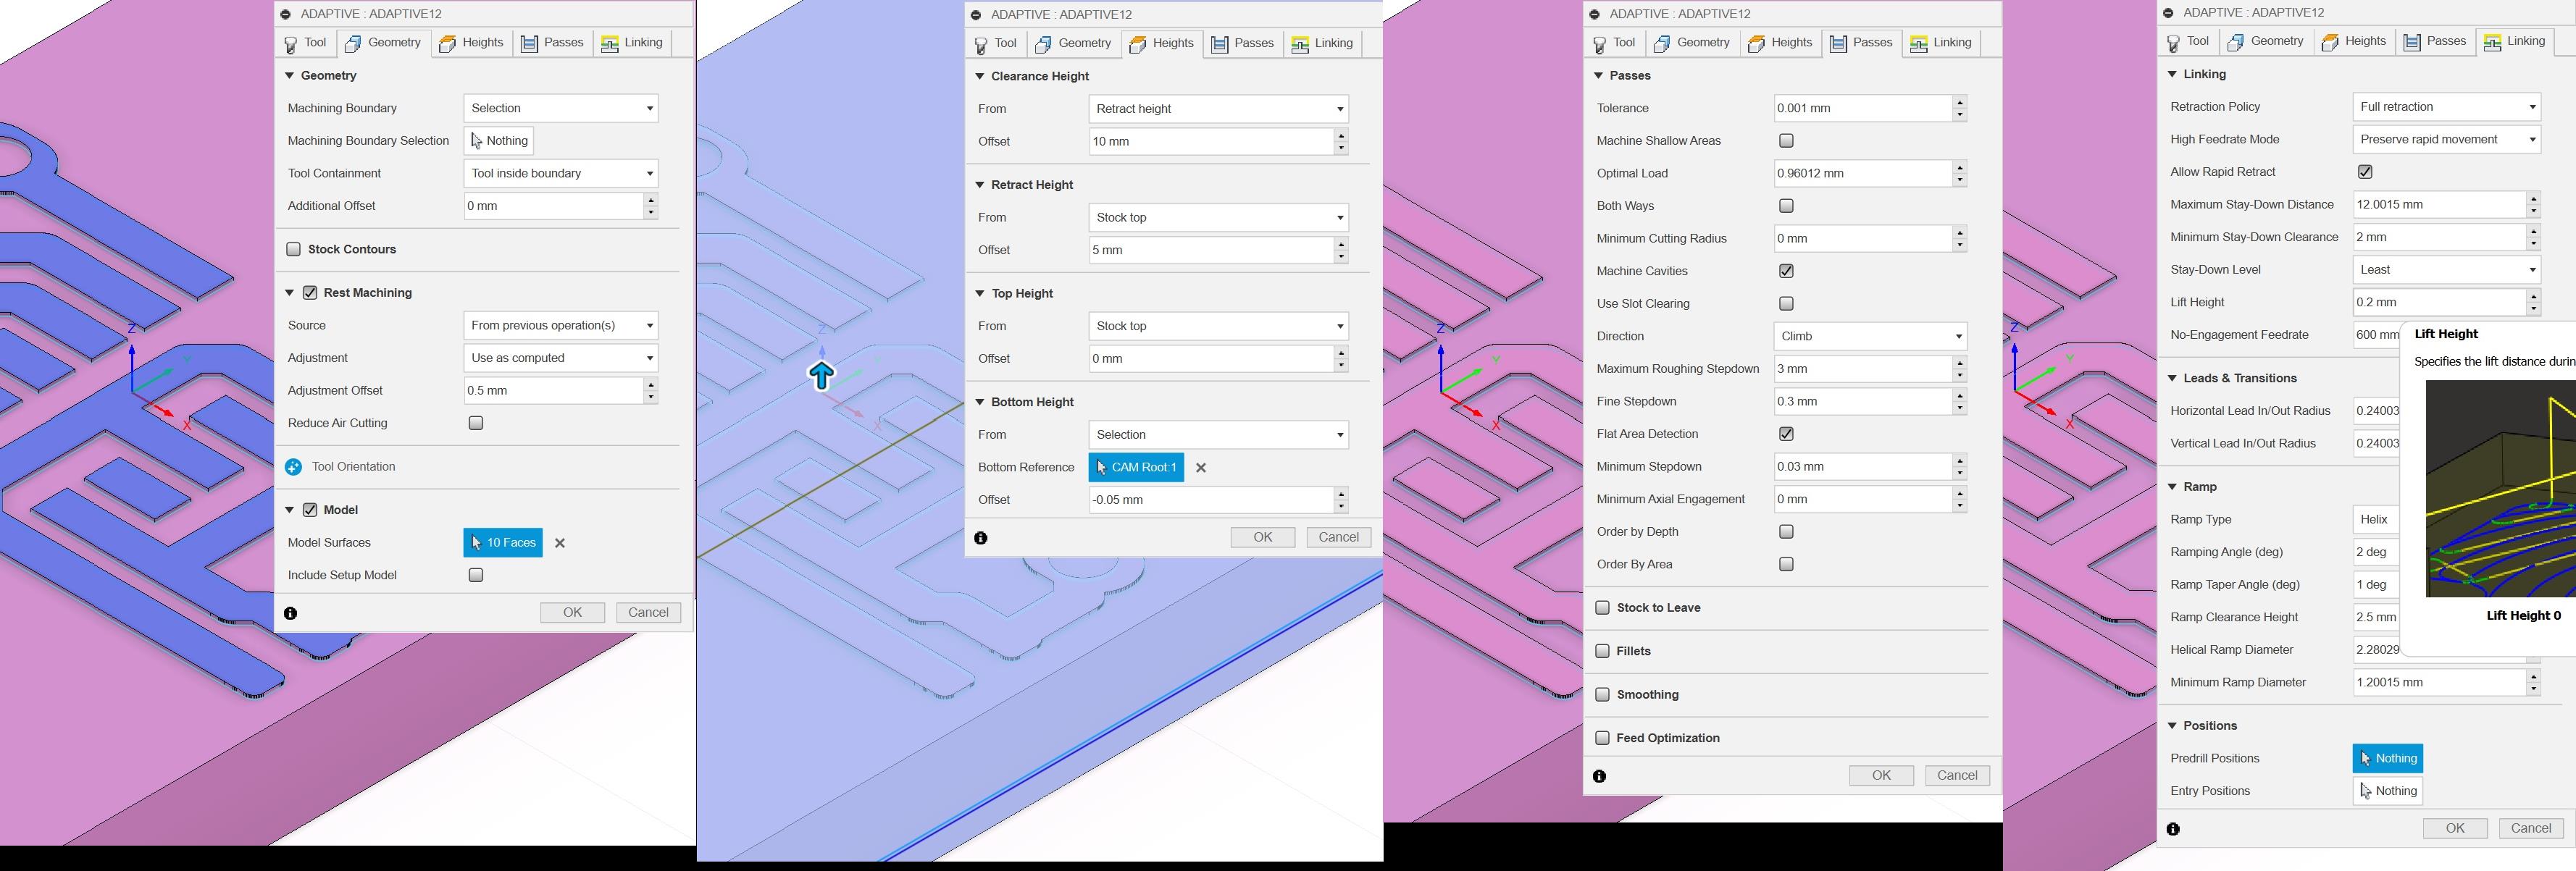2576x871 pixels.
Task: Click the Linking dialog's collapse circle icon
Action: (2168, 13)
